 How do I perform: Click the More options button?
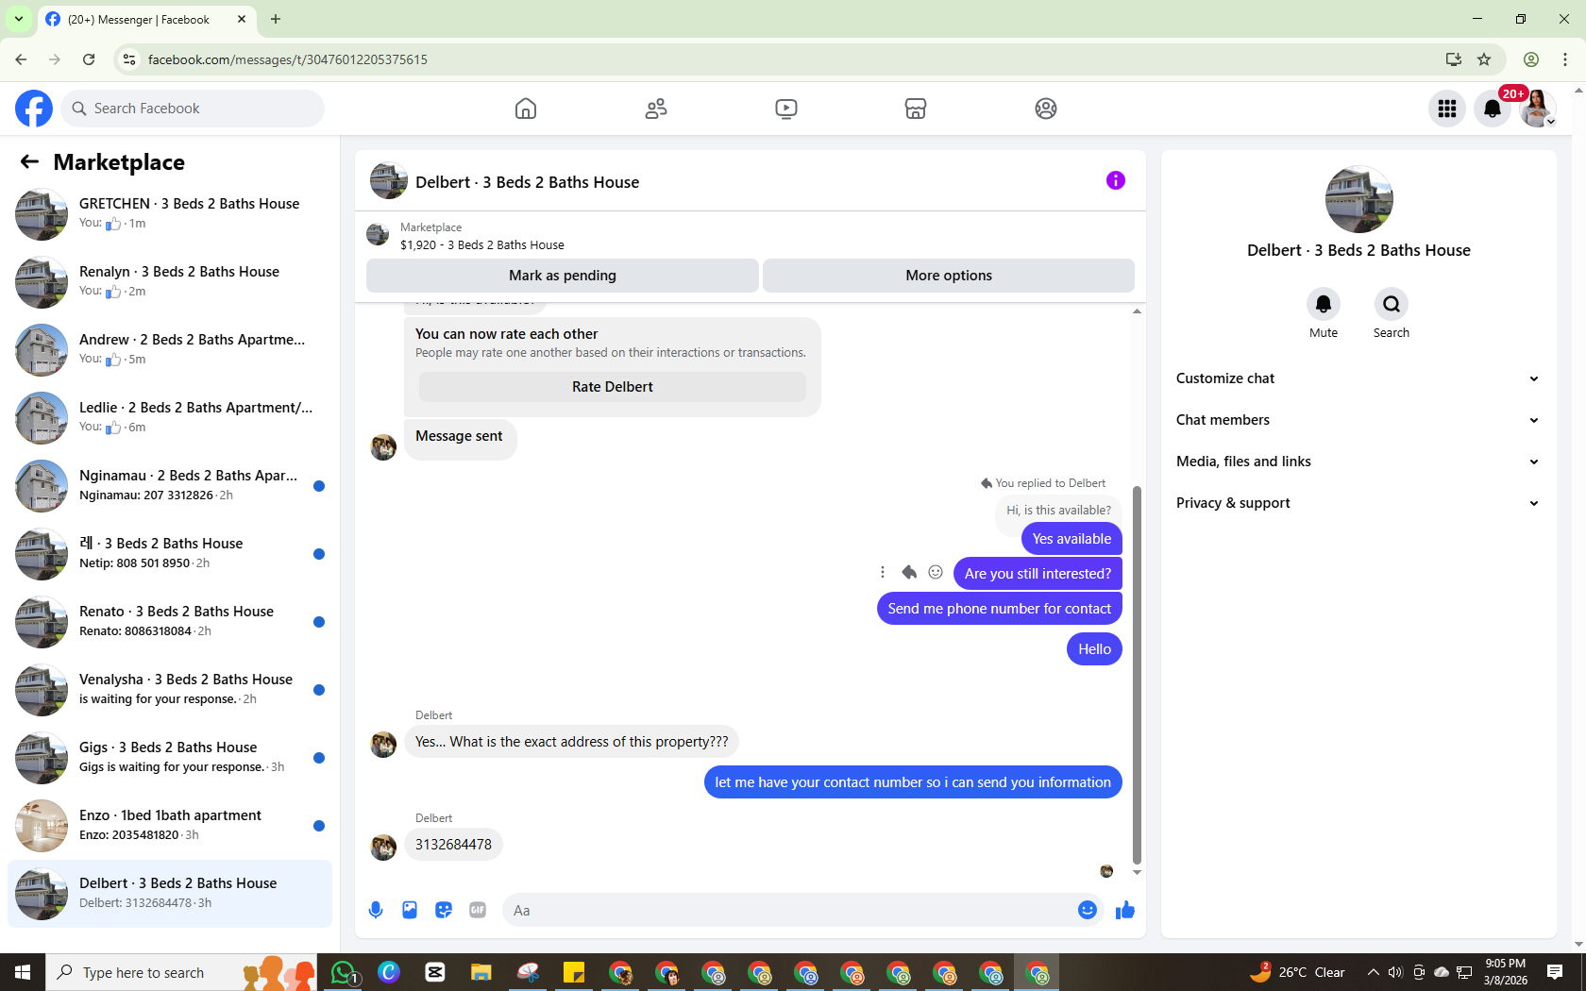pyautogui.click(x=949, y=276)
